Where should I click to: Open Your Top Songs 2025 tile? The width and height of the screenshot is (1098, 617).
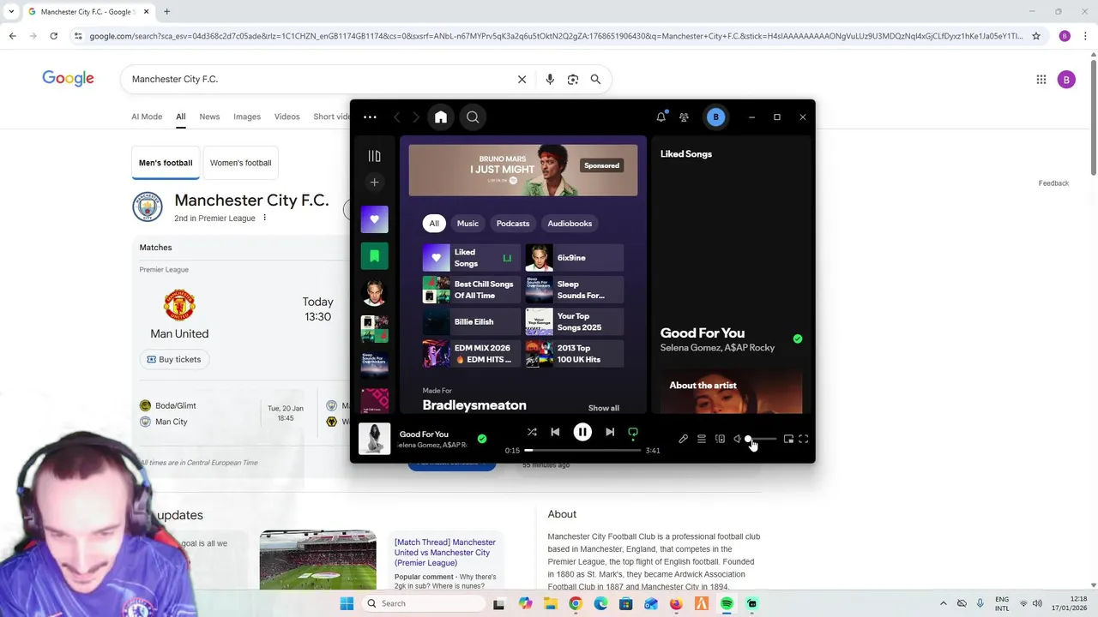(x=574, y=321)
